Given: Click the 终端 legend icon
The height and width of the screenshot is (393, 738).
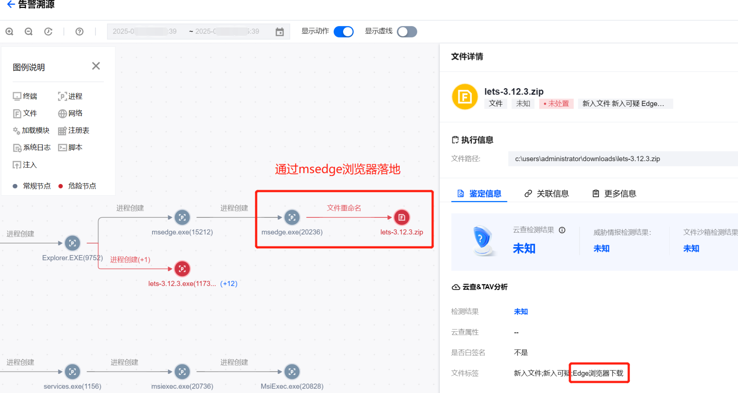Looking at the screenshot, I should coord(17,96).
